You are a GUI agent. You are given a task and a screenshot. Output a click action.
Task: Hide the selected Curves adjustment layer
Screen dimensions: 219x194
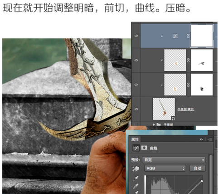tap(136, 36)
